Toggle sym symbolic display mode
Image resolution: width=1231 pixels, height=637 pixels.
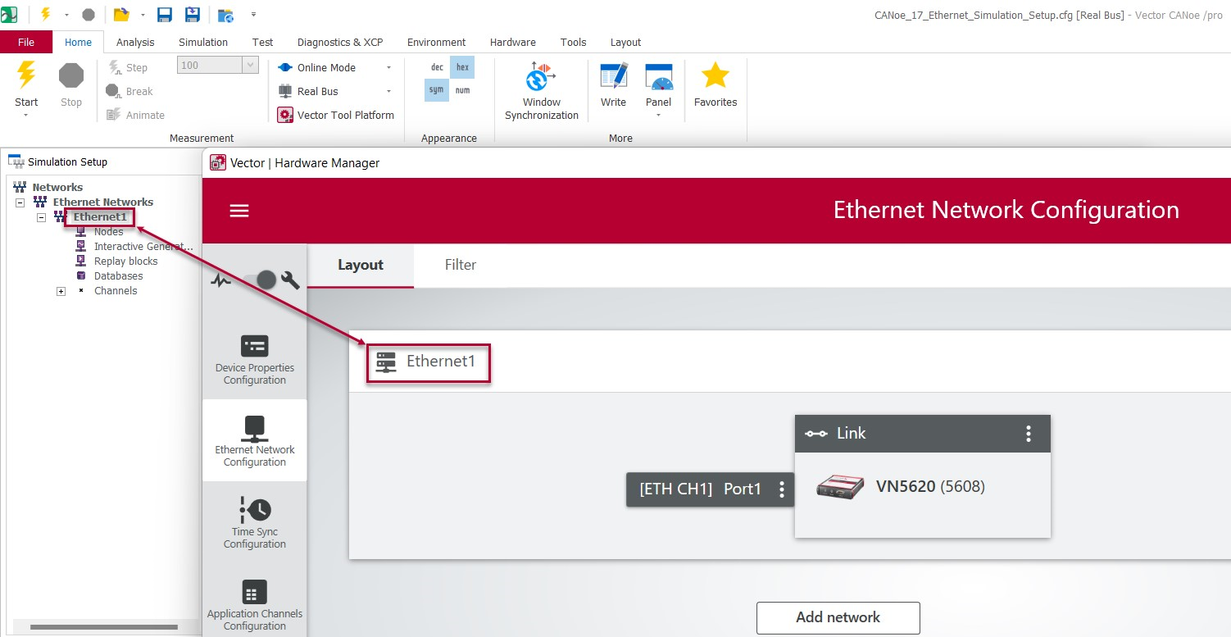coord(437,90)
